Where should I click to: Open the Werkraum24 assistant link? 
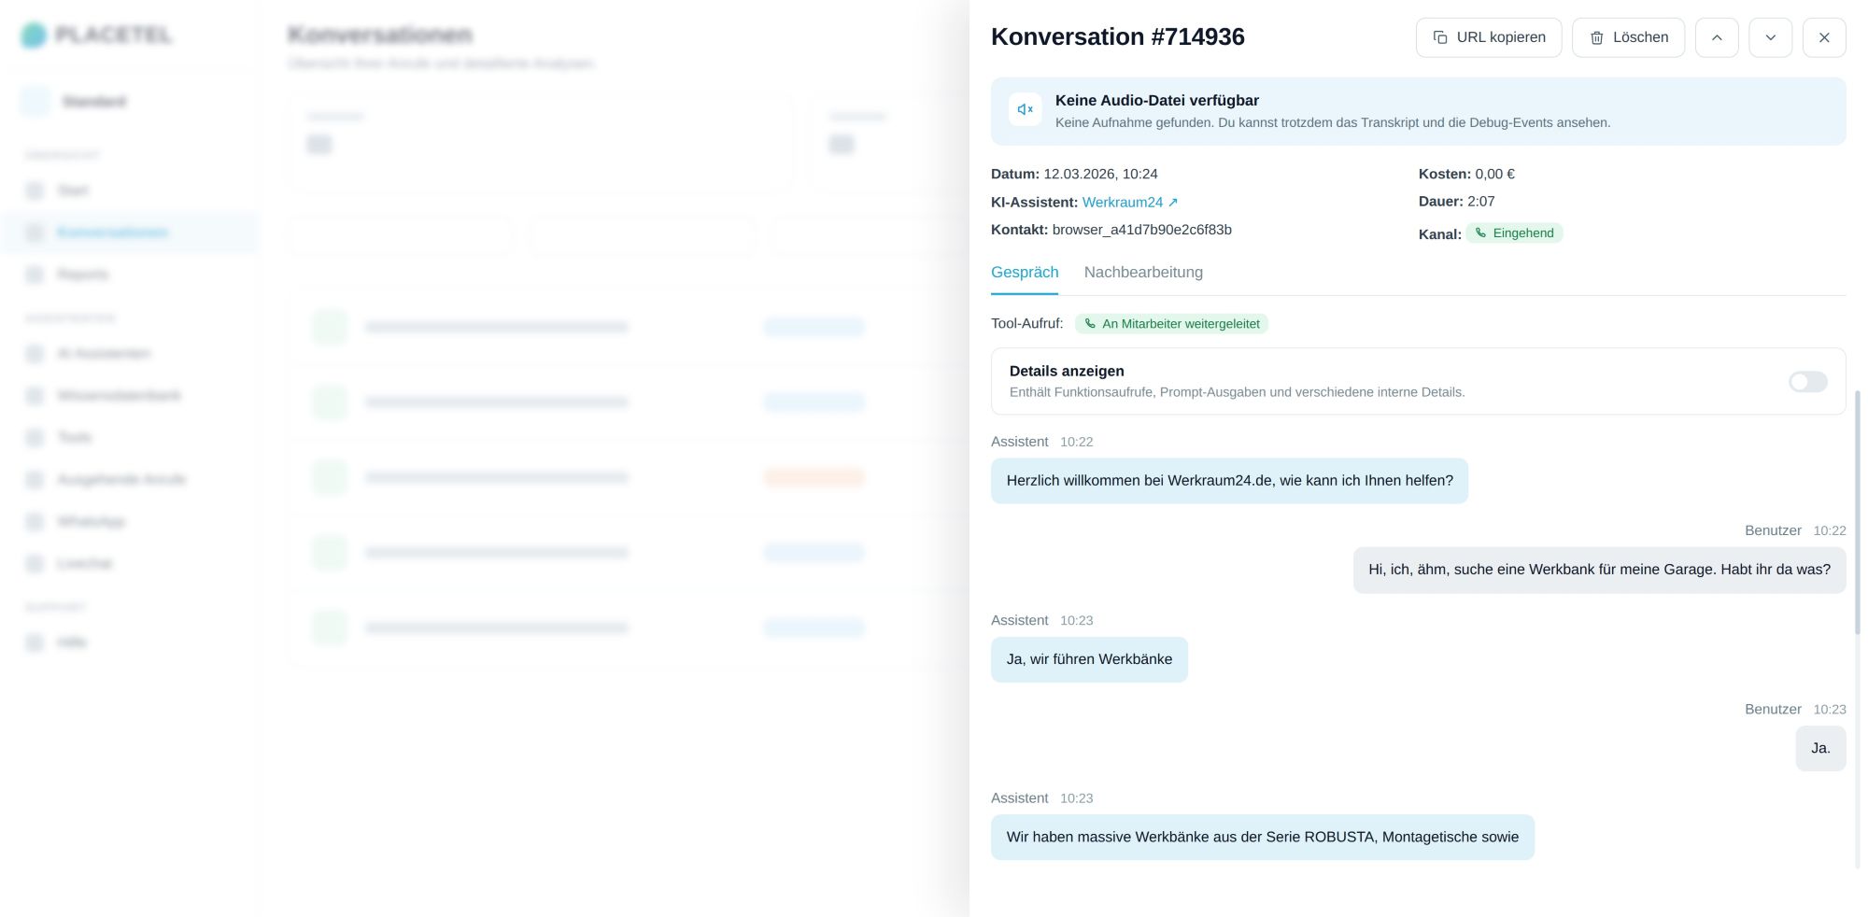[x=1129, y=203]
